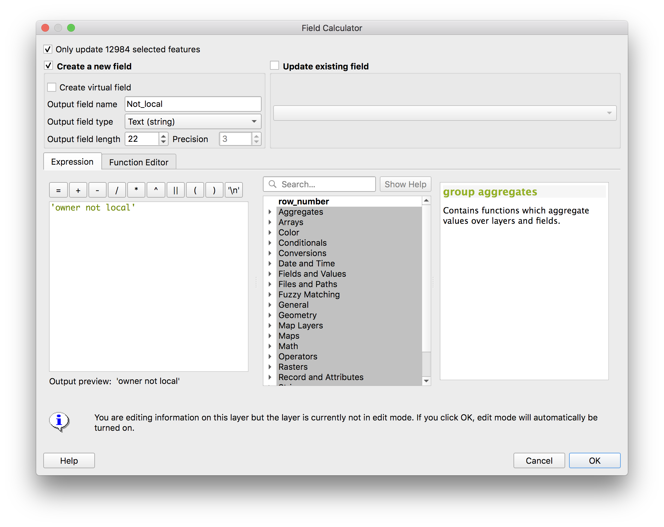The height and width of the screenshot is (527, 664).
Task: Insert the string concatenation || operator
Action: pos(175,190)
